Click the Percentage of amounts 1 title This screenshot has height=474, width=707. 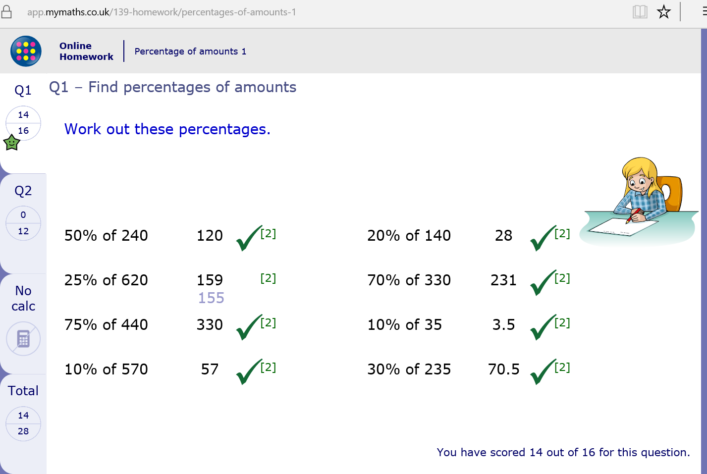pos(190,52)
